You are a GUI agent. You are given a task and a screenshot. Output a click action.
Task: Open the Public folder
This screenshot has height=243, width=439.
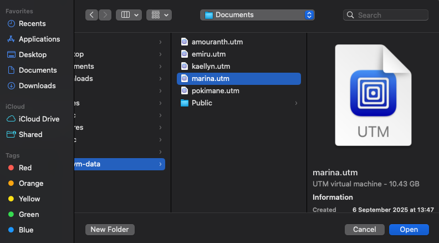click(202, 103)
